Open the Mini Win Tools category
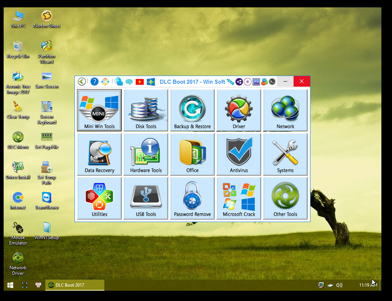The image size is (392, 301). (x=99, y=110)
